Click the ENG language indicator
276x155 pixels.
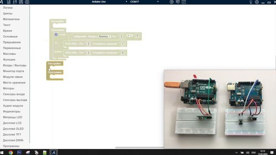(254, 153)
